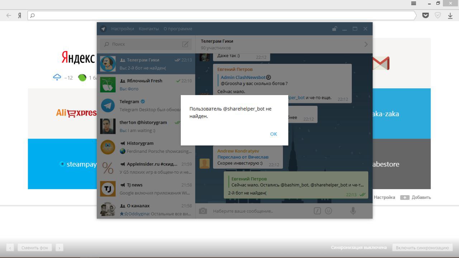Viewport: 459px width, 258px height.
Task: Click OK in the user not found dialog
Action: [274, 134]
